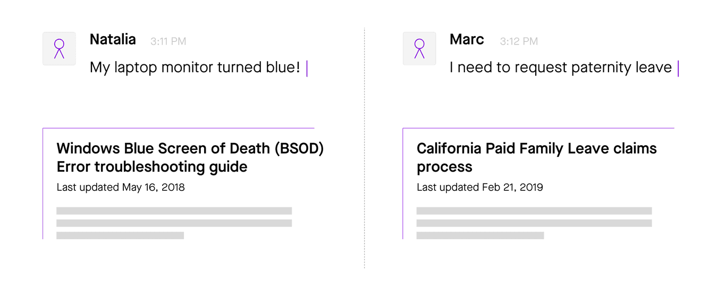Select the 'My laptop monitor turned blue!' message
The image size is (726, 287).
click(195, 67)
